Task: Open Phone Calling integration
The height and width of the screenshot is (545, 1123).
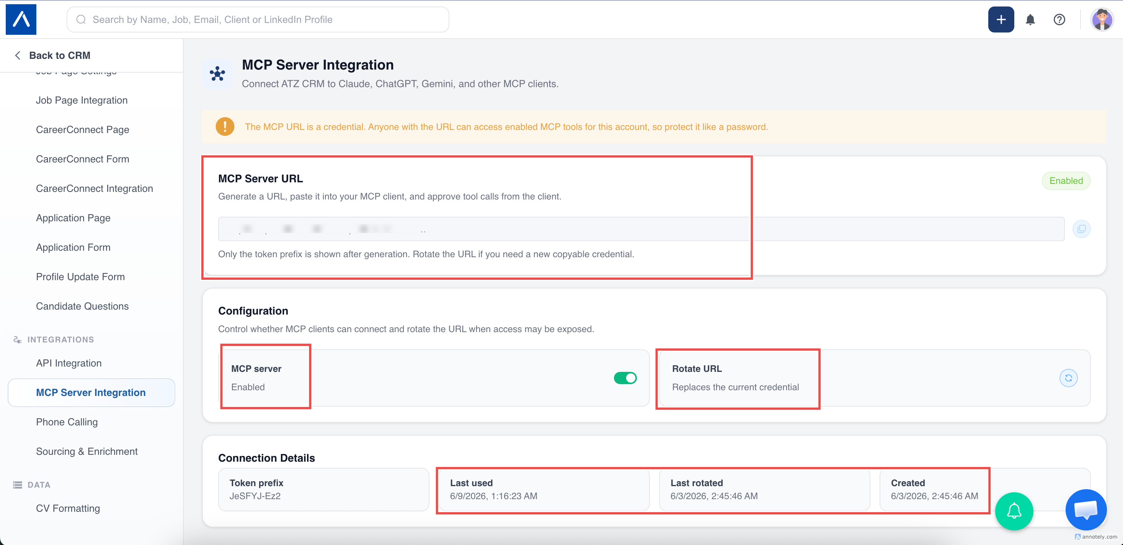Action: coord(67,422)
